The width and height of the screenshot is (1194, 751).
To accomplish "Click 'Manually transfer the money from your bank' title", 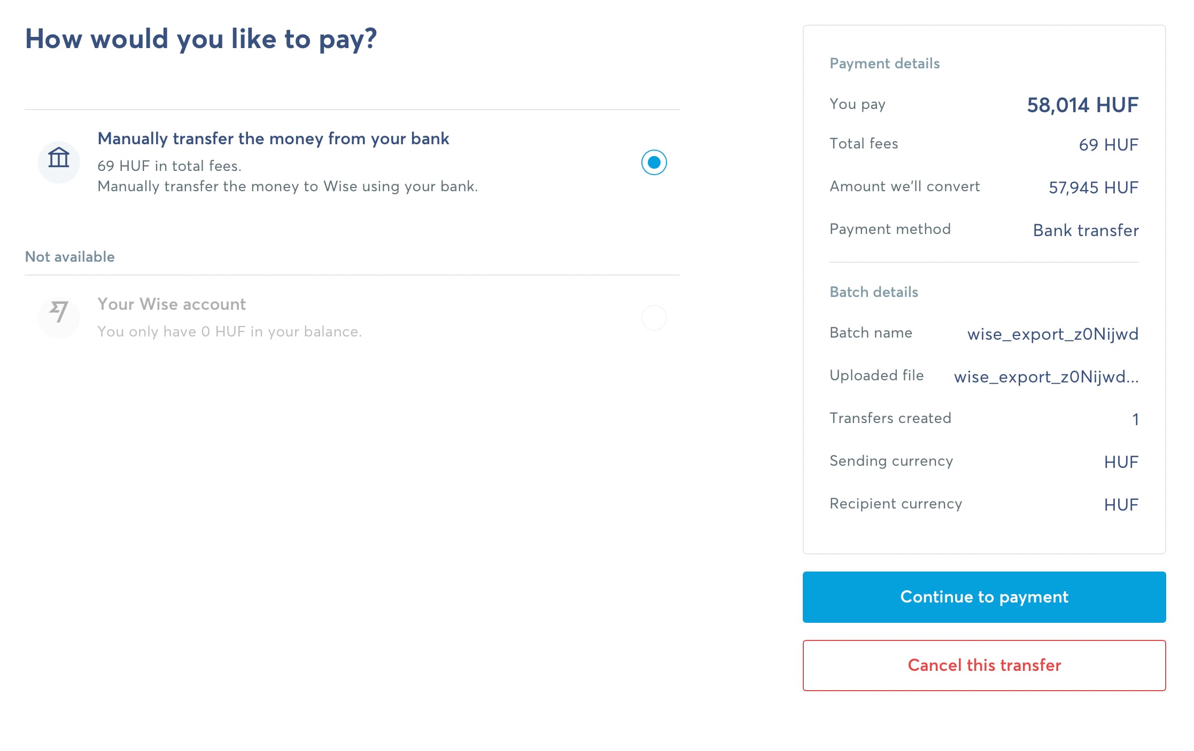I will (273, 139).
